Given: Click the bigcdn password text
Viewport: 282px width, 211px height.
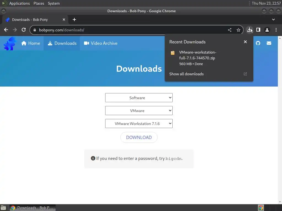Looking at the screenshot, I should click(173, 159).
